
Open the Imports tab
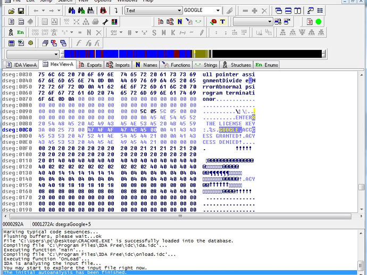click(x=118, y=65)
